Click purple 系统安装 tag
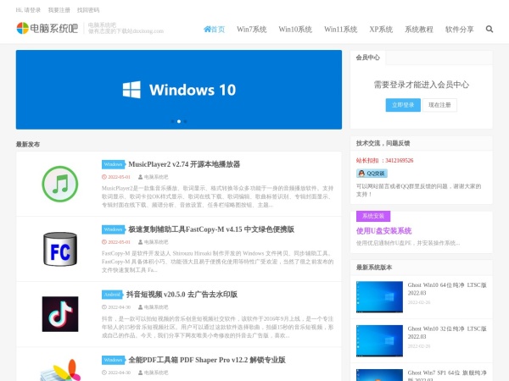 tap(373, 216)
